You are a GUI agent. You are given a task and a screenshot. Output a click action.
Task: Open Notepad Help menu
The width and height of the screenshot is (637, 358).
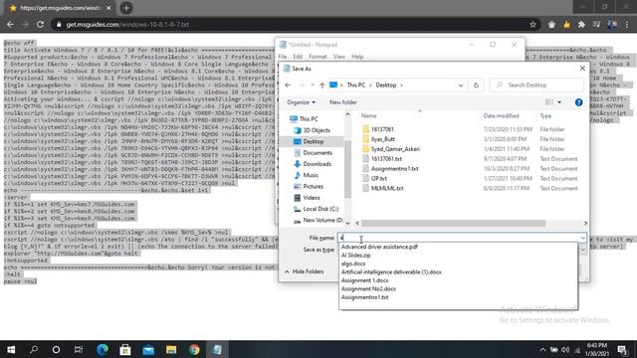357,57
